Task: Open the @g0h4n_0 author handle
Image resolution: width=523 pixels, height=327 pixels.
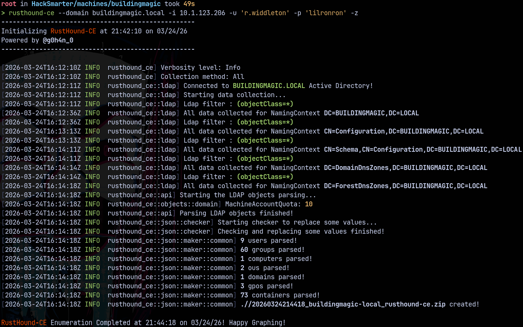Action: (x=58, y=40)
